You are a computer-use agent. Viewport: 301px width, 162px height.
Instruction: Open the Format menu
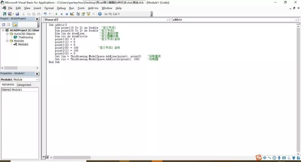point(49,8)
